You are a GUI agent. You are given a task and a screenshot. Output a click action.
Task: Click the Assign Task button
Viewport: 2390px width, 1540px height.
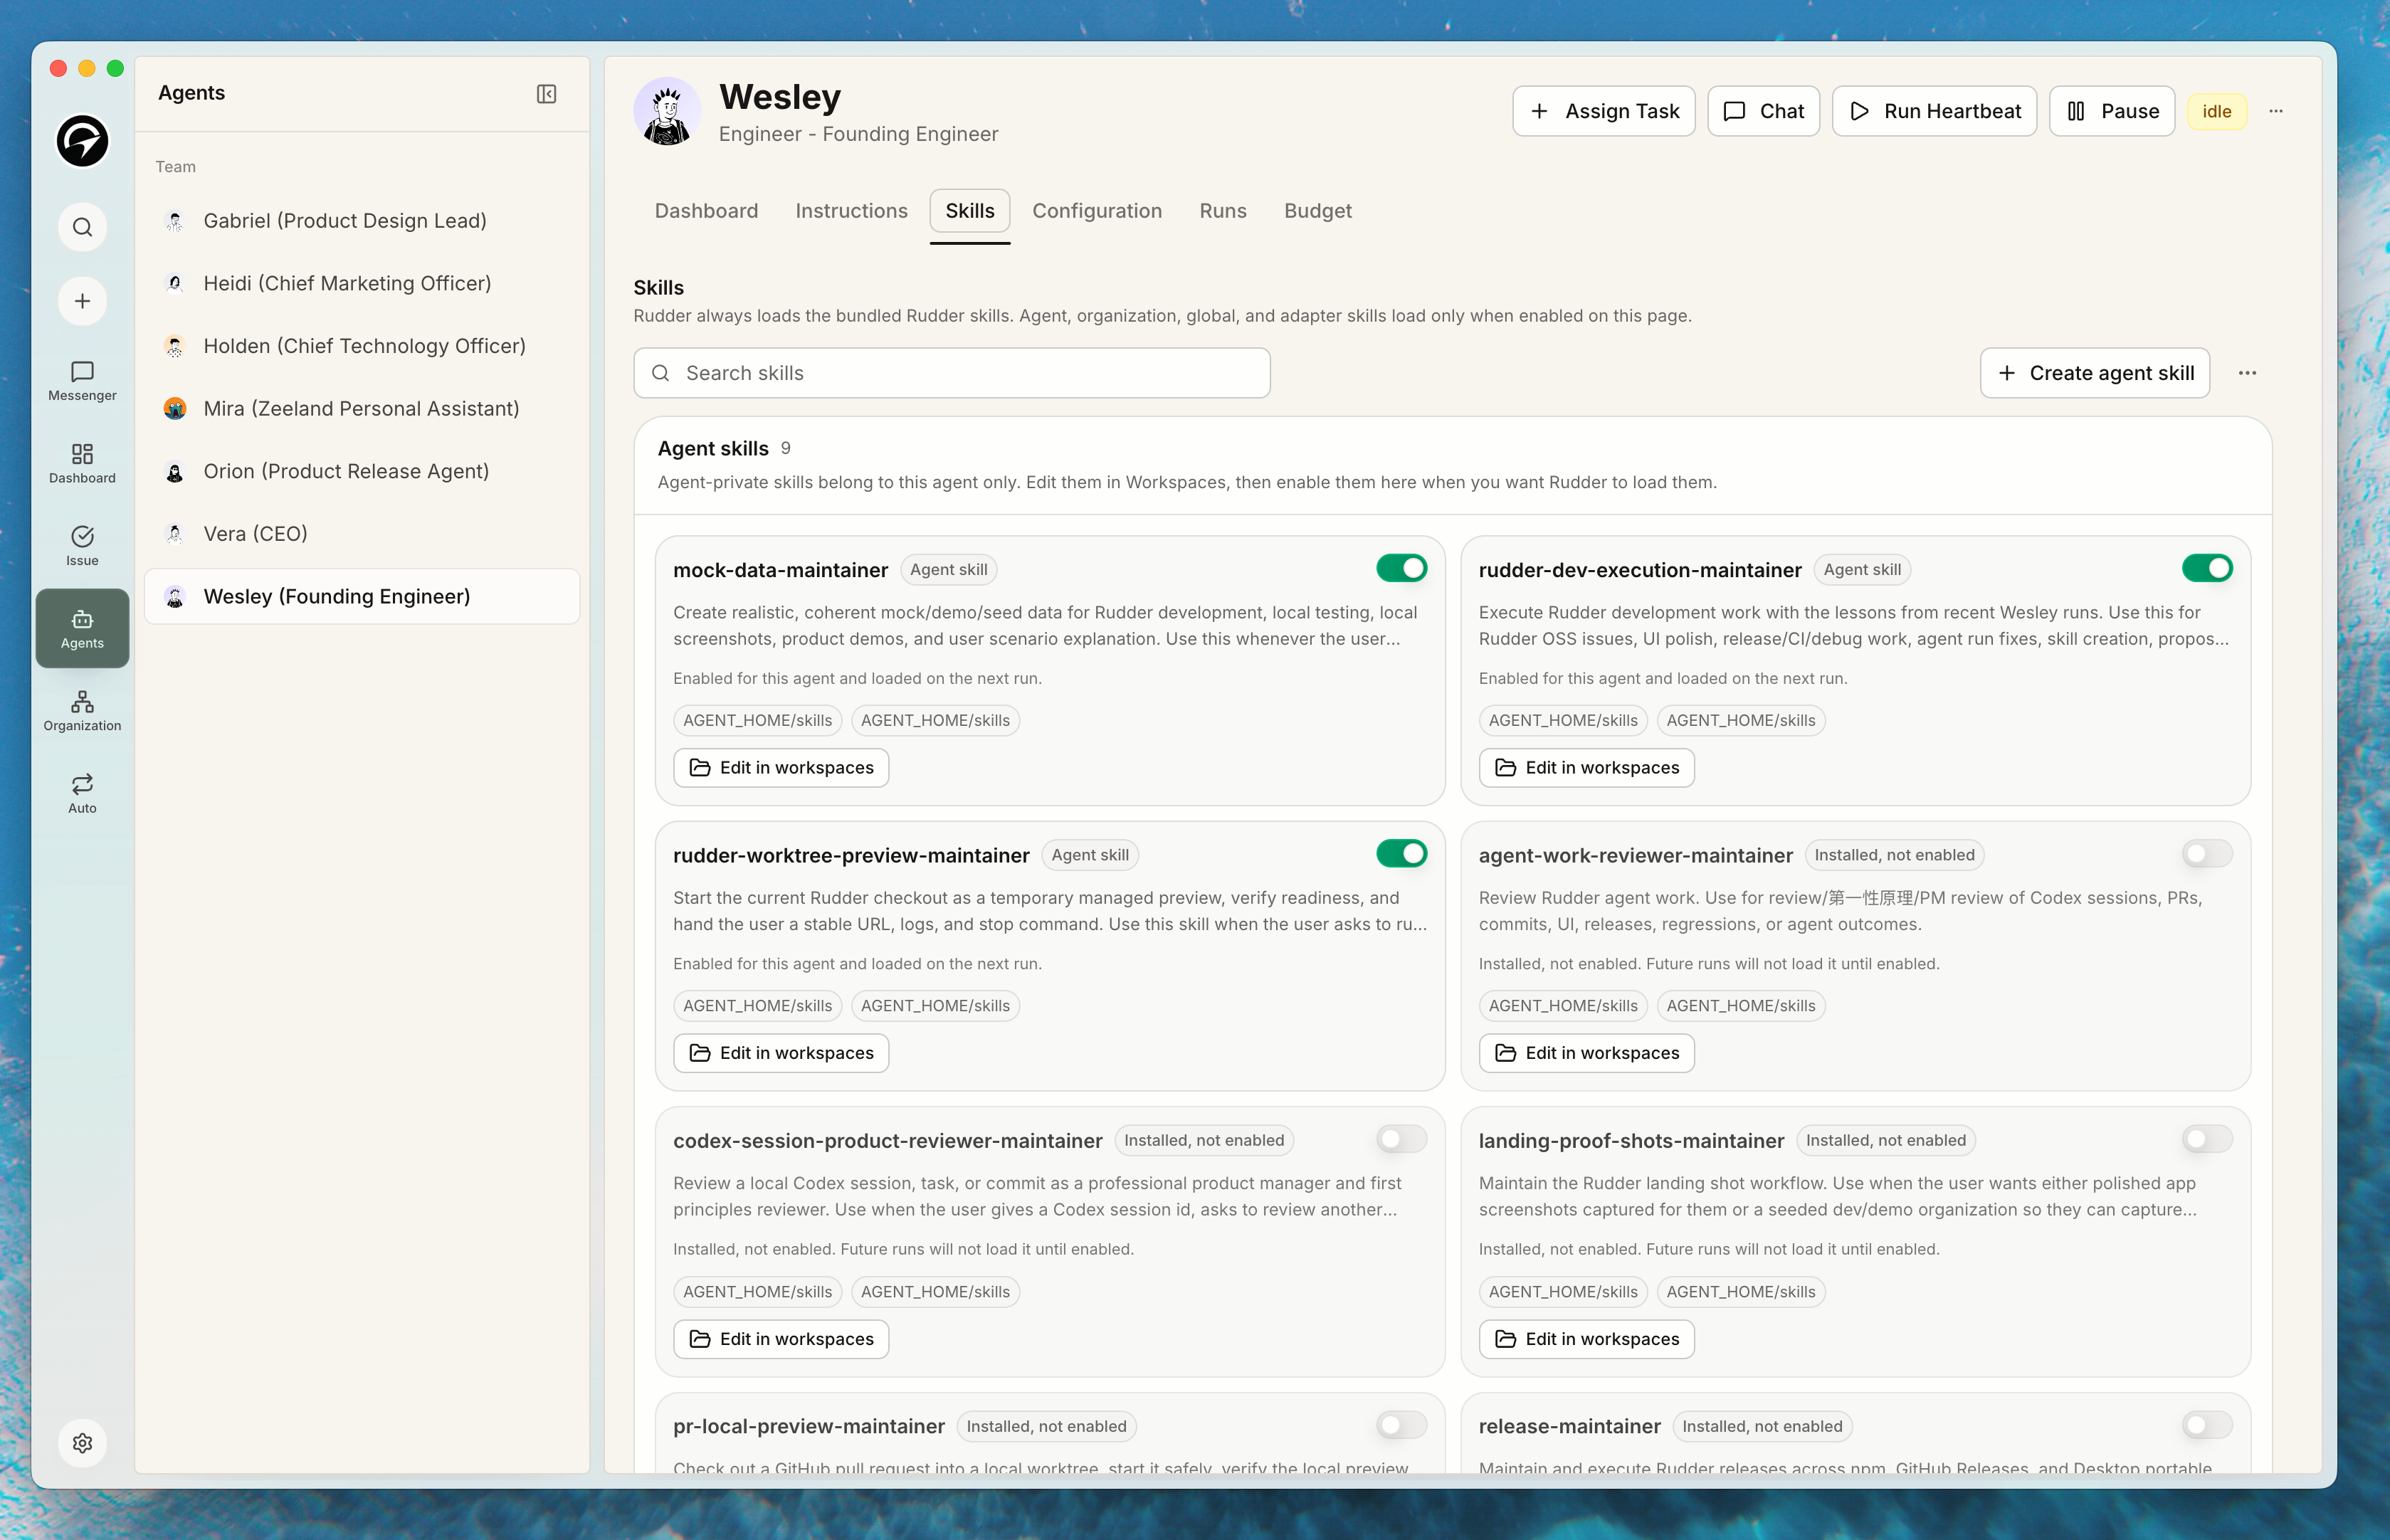(x=1603, y=111)
